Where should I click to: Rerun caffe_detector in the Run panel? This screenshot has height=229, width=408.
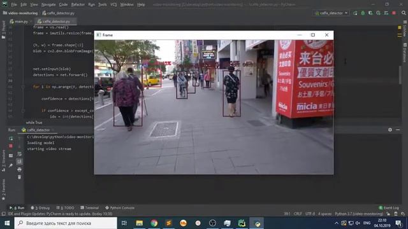11,139
